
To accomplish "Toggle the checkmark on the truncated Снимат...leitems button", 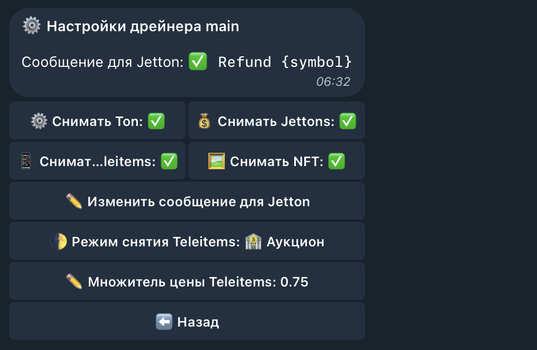I will [169, 161].
